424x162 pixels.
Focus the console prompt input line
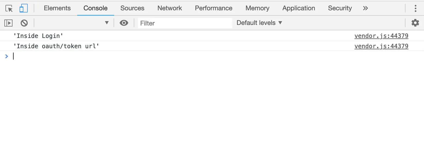coord(190,56)
